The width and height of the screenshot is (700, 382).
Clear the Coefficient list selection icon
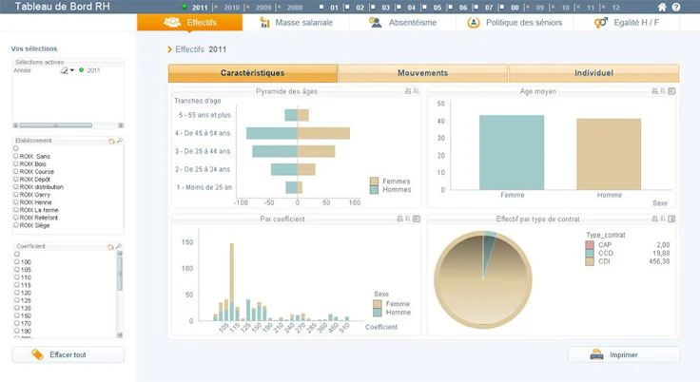(x=110, y=247)
